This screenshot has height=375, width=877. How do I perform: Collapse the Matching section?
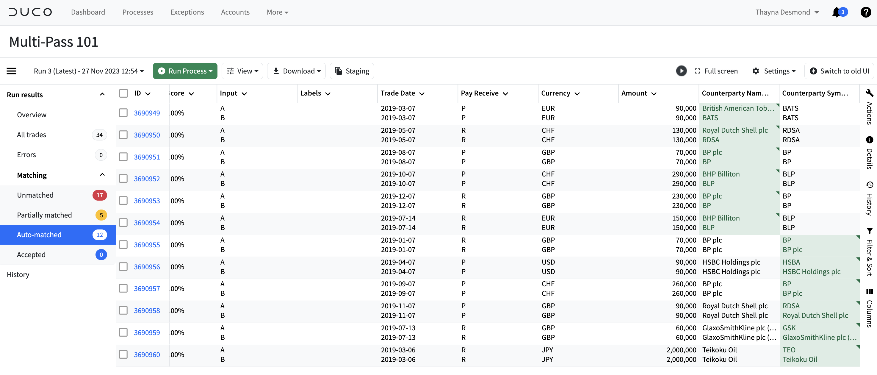[102, 175]
